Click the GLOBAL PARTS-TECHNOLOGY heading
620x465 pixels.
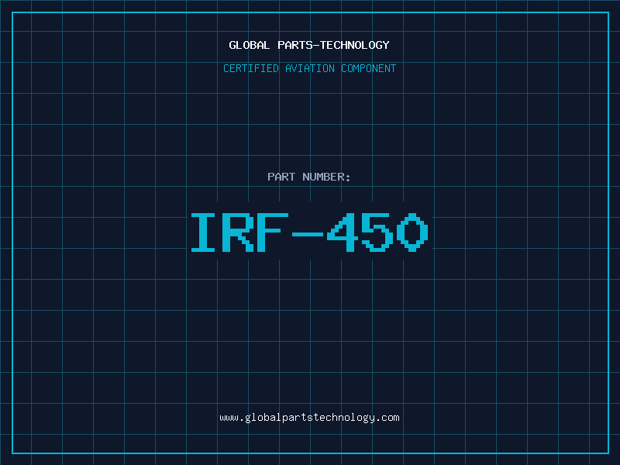point(309,45)
